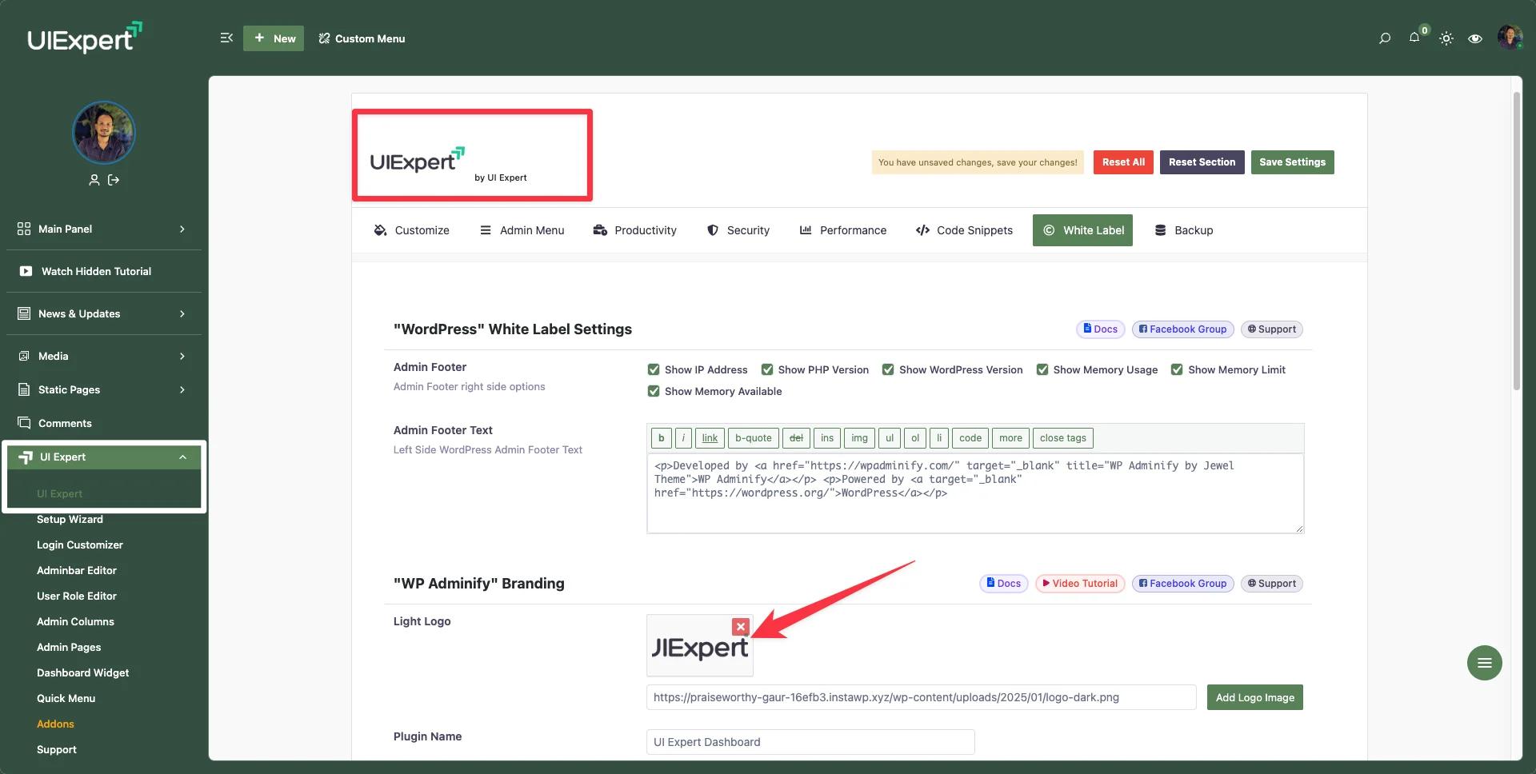Screen dimensions: 1536x774
Task: Switch to the Customize tab
Action: [x=412, y=230]
